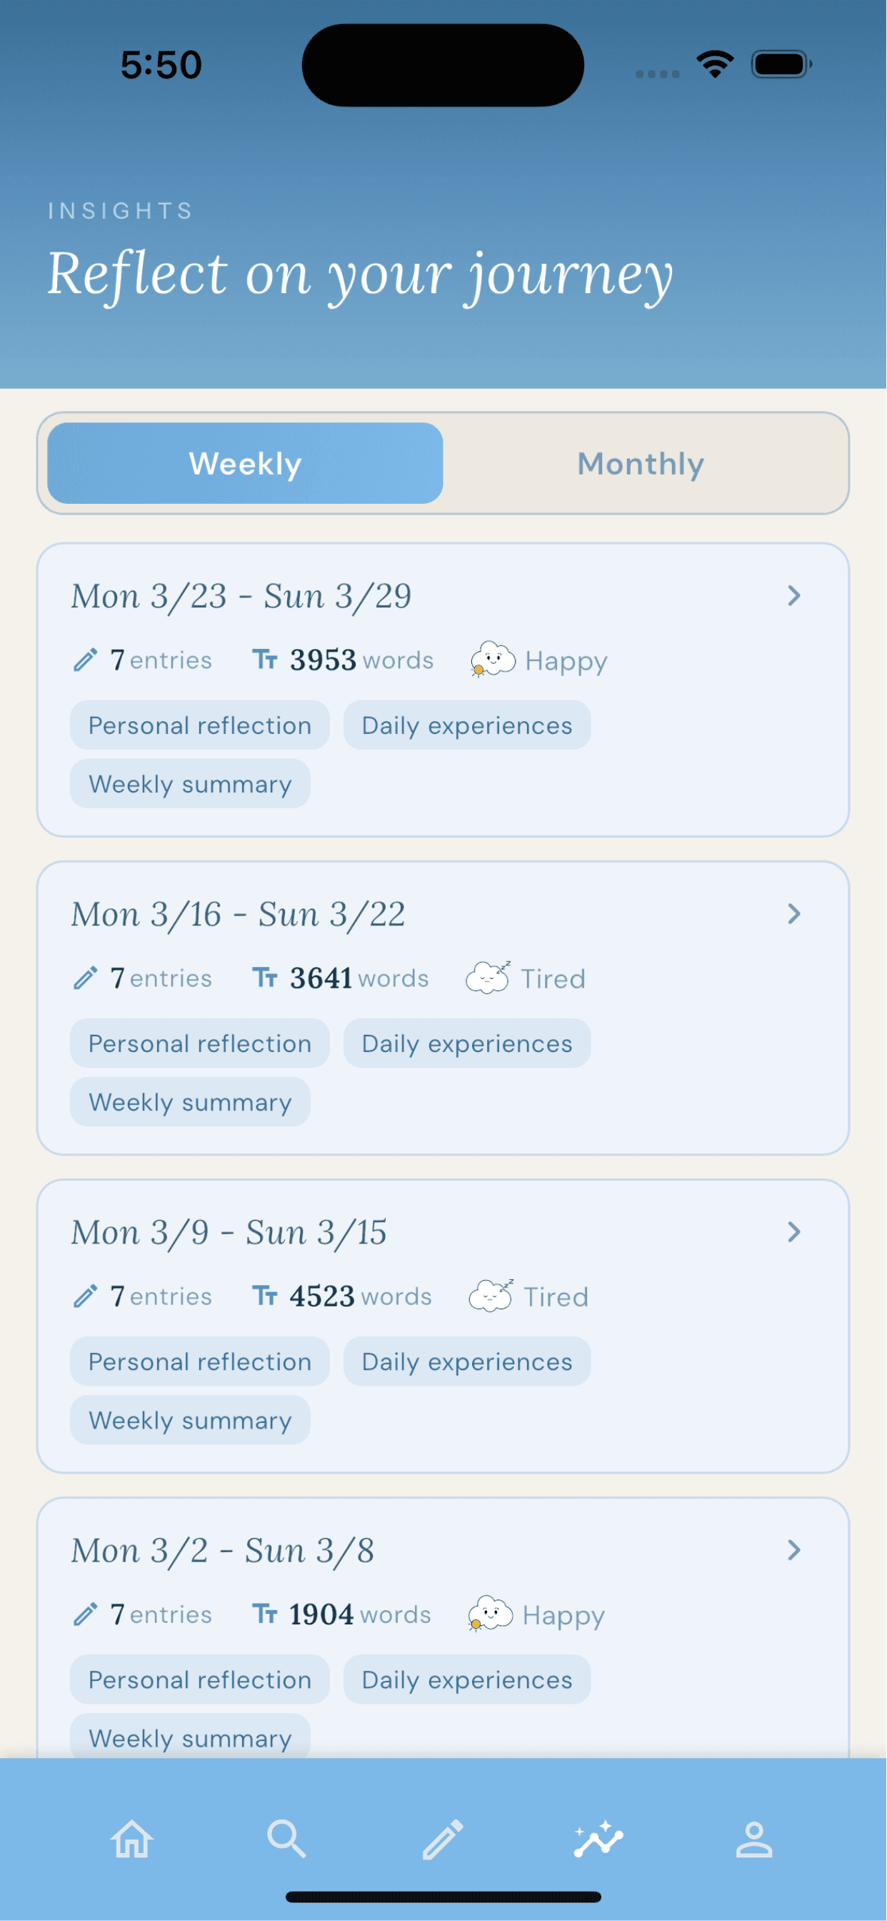
Task: Open the Profile person icon
Action: 754,1840
